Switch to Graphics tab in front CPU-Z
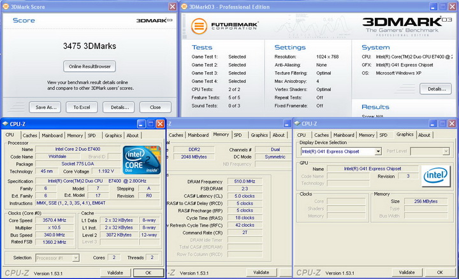 [x=113, y=136]
